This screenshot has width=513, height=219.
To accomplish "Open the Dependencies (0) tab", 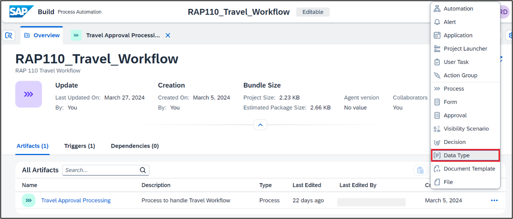I will 135,146.
